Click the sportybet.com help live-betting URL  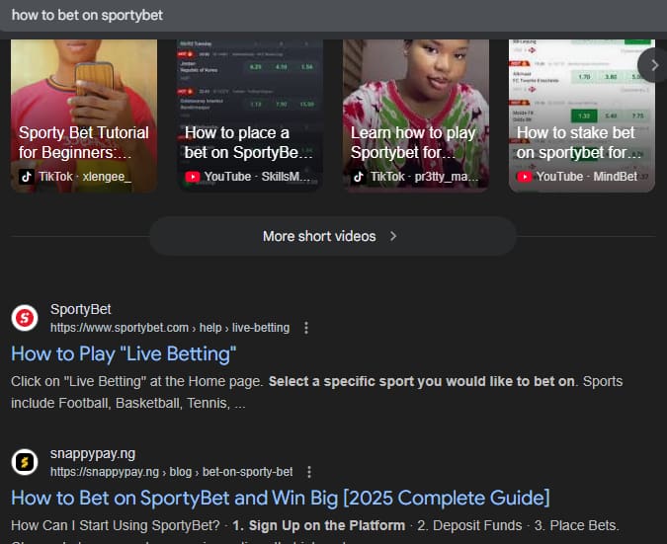[x=170, y=328]
